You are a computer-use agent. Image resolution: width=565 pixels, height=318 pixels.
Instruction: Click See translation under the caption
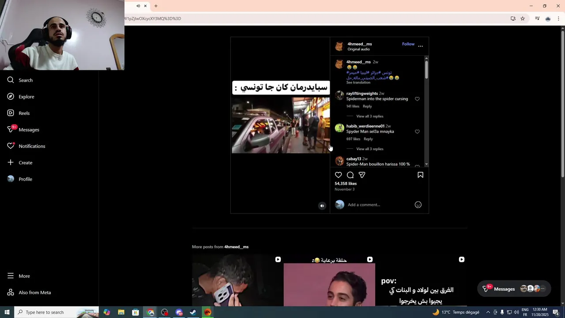358,83
